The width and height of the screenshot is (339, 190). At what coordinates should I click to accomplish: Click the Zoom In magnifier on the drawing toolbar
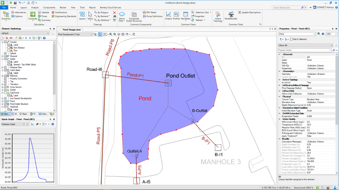(x=110, y=34)
